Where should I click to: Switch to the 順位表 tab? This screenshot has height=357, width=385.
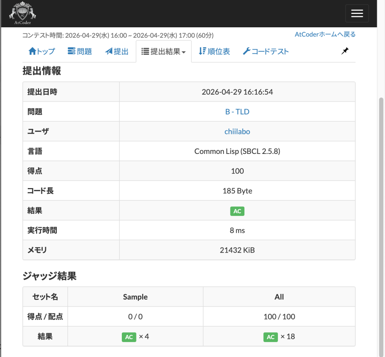214,51
